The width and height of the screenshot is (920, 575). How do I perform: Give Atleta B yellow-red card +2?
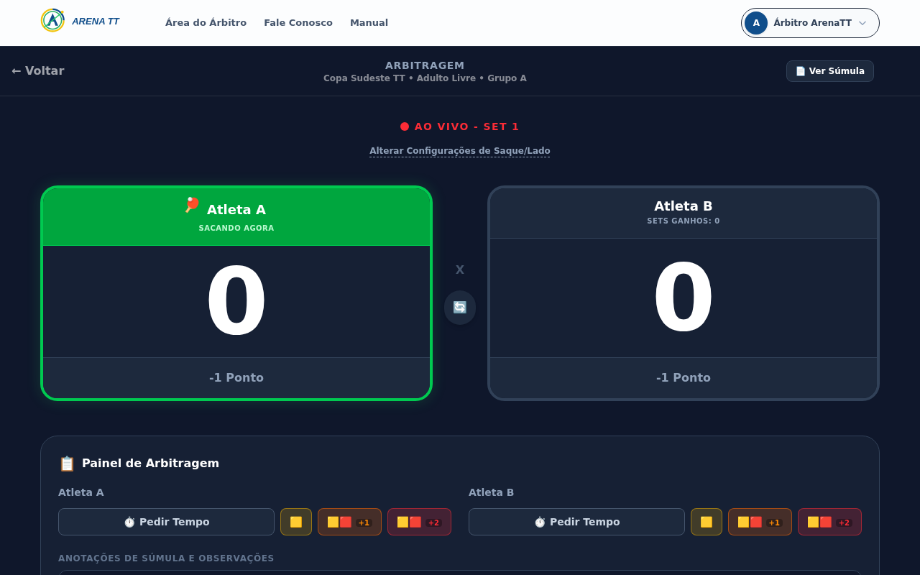click(x=829, y=522)
